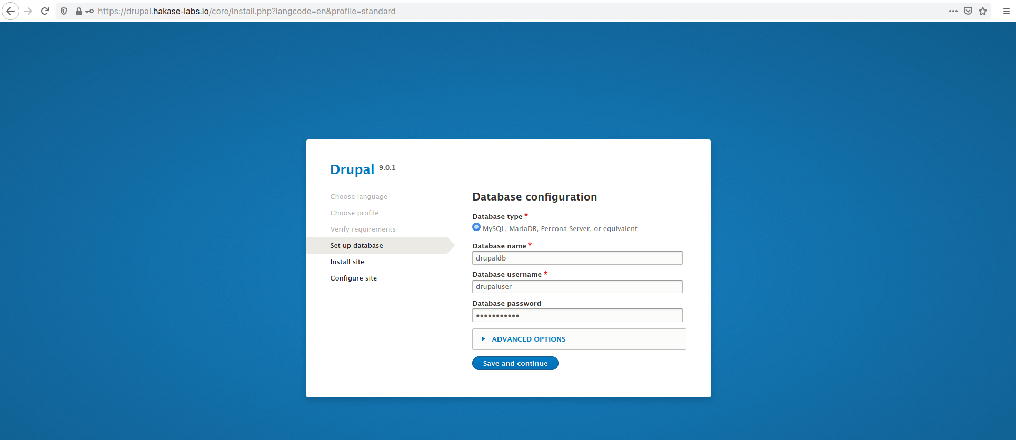
Task: Bookmark this page with star icon
Action: pyautogui.click(x=983, y=11)
